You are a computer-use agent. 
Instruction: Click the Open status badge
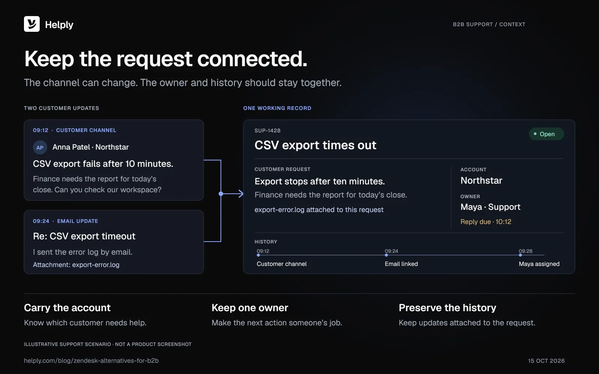[546, 134]
